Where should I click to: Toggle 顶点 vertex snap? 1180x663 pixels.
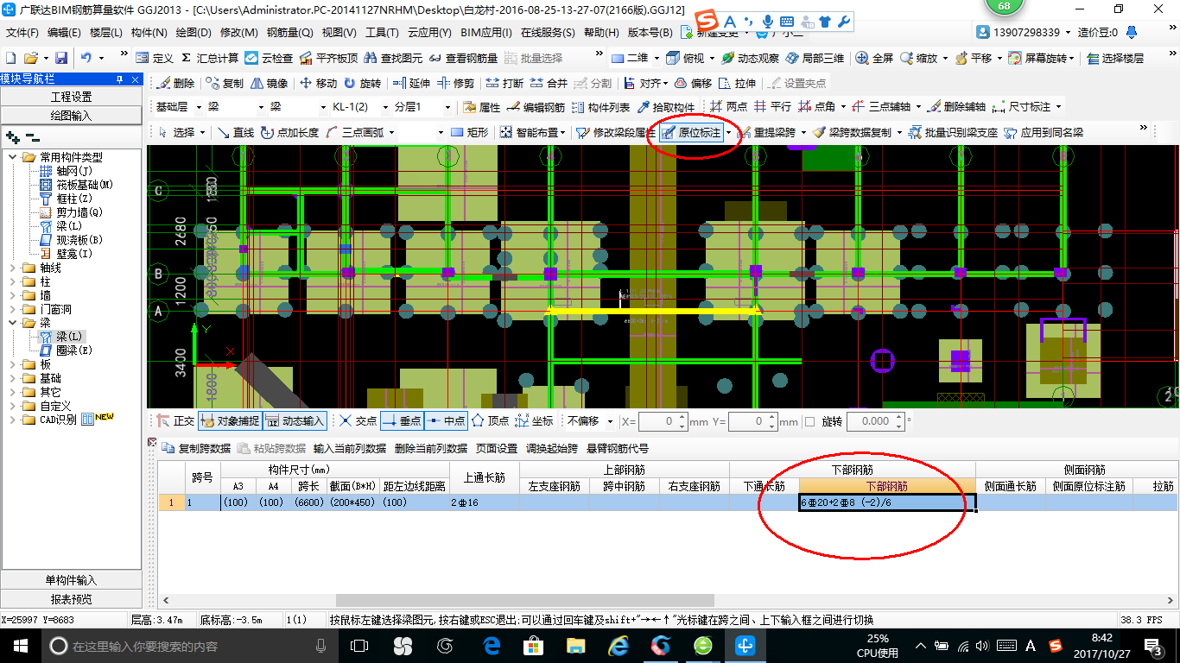490,421
